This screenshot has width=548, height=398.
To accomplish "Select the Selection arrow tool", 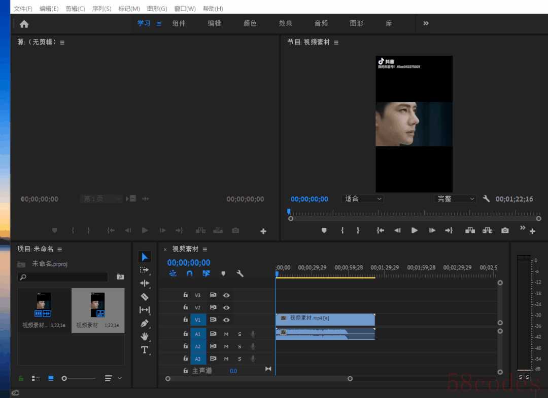I will pos(145,257).
